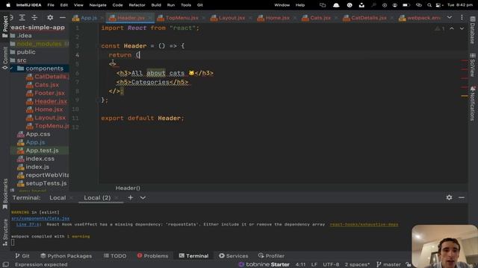The image size is (478, 268).
Task: Open the Commit tool window
Action: click(x=5, y=58)
